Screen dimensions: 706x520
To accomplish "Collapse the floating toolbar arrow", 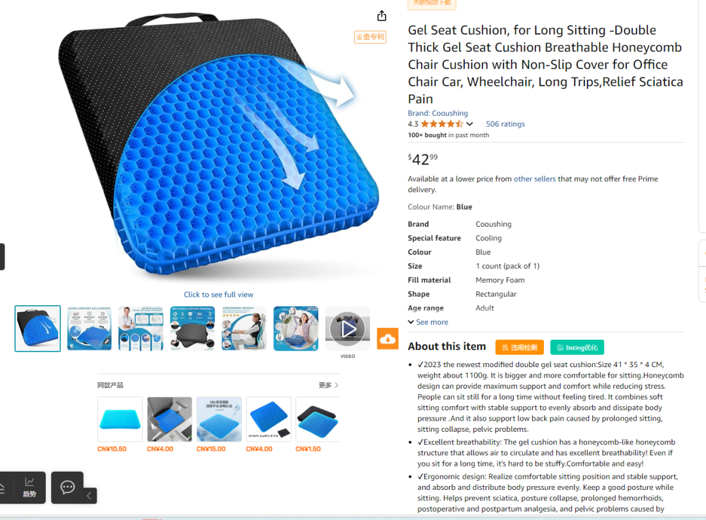I will tap(89, 496).
